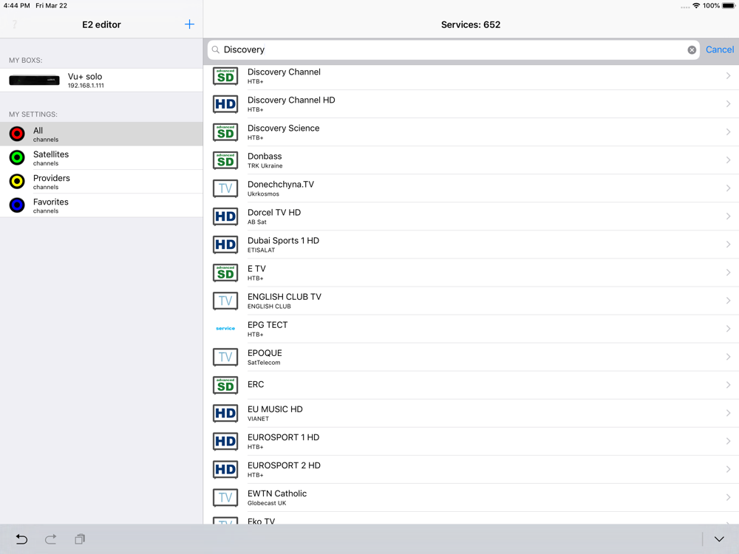Viewport: 739px width, 554px height.
Task: Tap the Wi-Fi indicator in status bar
Action: pyautogui.click(x=696, y=6)
